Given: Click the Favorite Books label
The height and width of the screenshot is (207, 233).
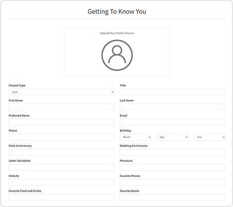Looking at the screenshot, I should coord(129,191).
